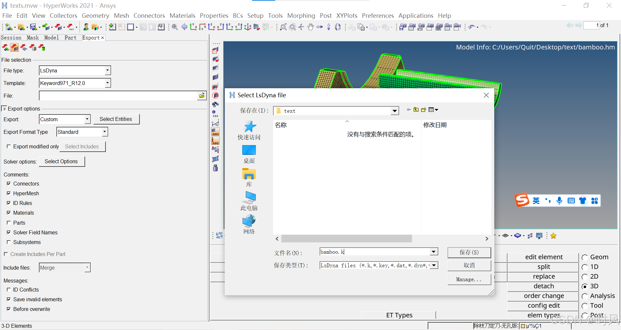Click the 文件名 filename input field
This screenshot has height=330, width=621.
[375, 252]
